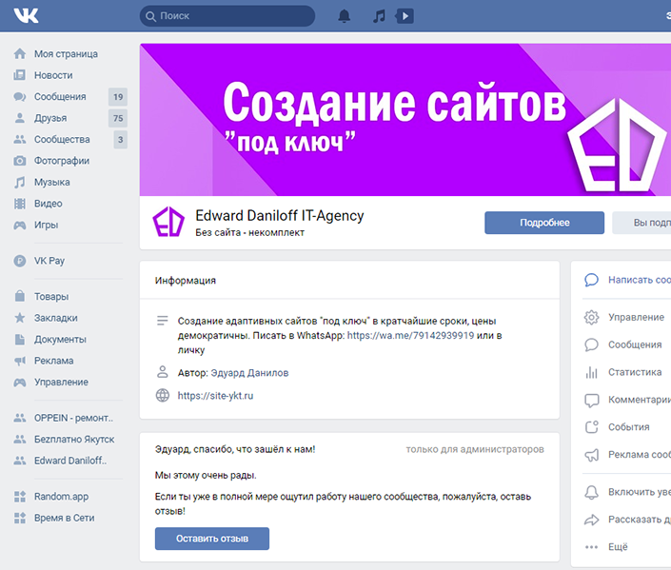
Task: Click the Подробнее button
Action: (544, 223)
